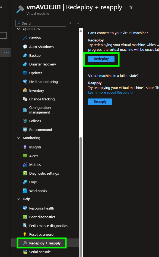This screenshot has width=159, height=257.
Task: Click the blue Redeploy button
Action: (x=101, y=59)
